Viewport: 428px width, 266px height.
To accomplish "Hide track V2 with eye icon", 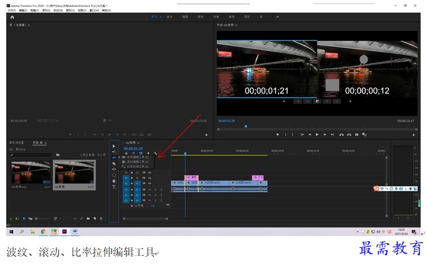I will [149, 178].
